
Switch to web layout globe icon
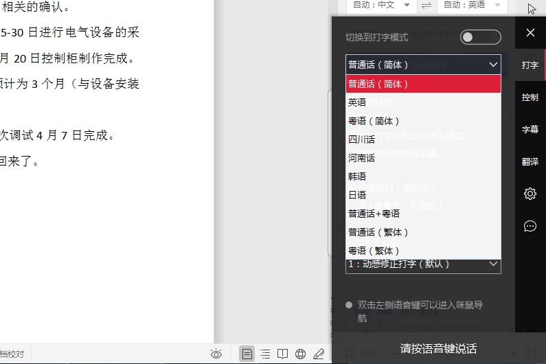click(300, 354)
